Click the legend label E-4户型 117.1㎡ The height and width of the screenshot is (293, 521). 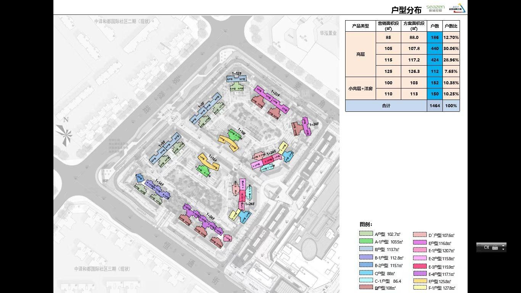441,274
